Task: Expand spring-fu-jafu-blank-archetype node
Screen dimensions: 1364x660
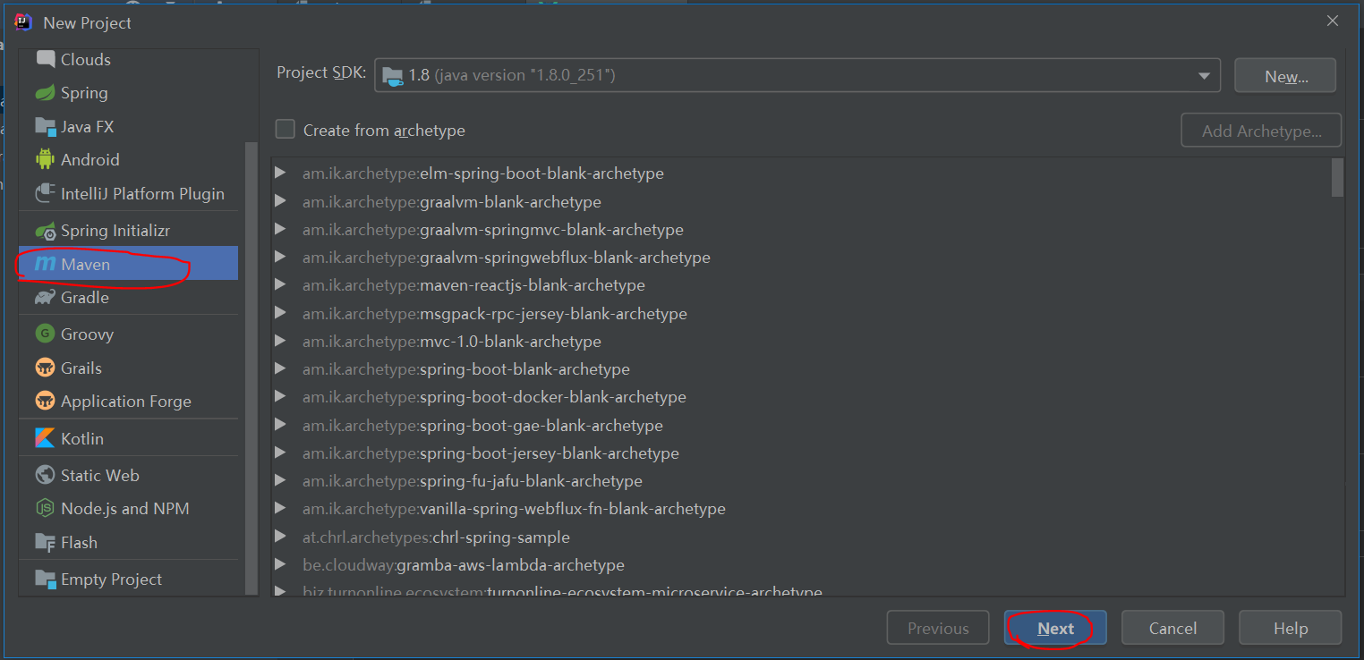Action: (x=281, y=480)
